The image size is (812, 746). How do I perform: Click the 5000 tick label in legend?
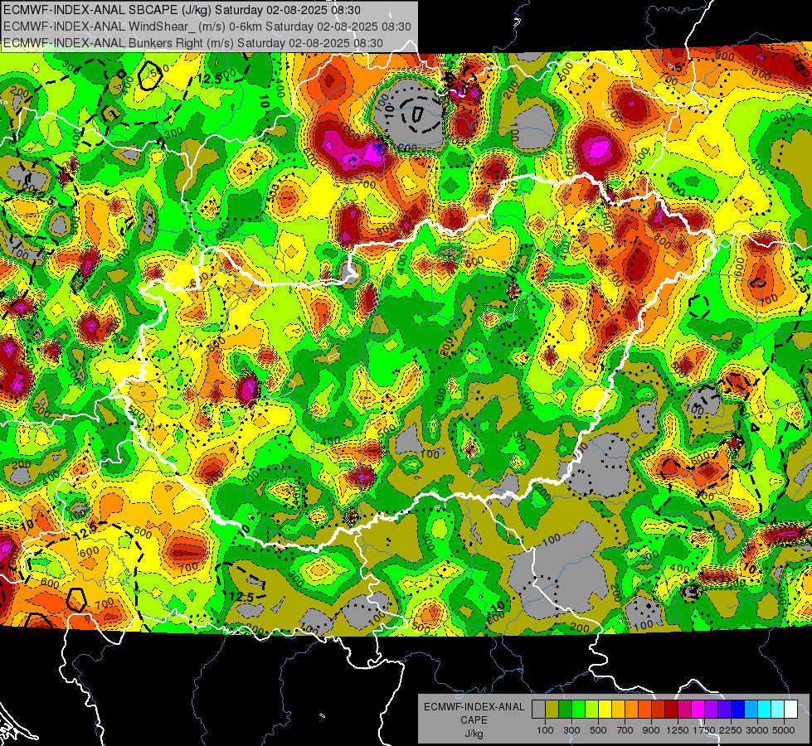(784, 730)
